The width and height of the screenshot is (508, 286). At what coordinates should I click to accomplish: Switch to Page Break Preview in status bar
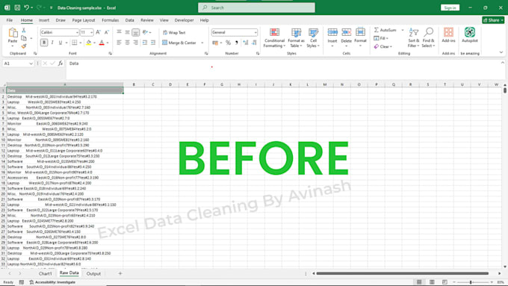click(x=444, y=282)
